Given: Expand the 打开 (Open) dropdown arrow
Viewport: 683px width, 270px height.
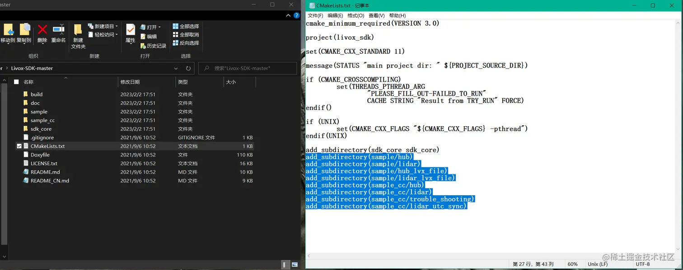Looking at the screenshot, I should click(159, 27).
